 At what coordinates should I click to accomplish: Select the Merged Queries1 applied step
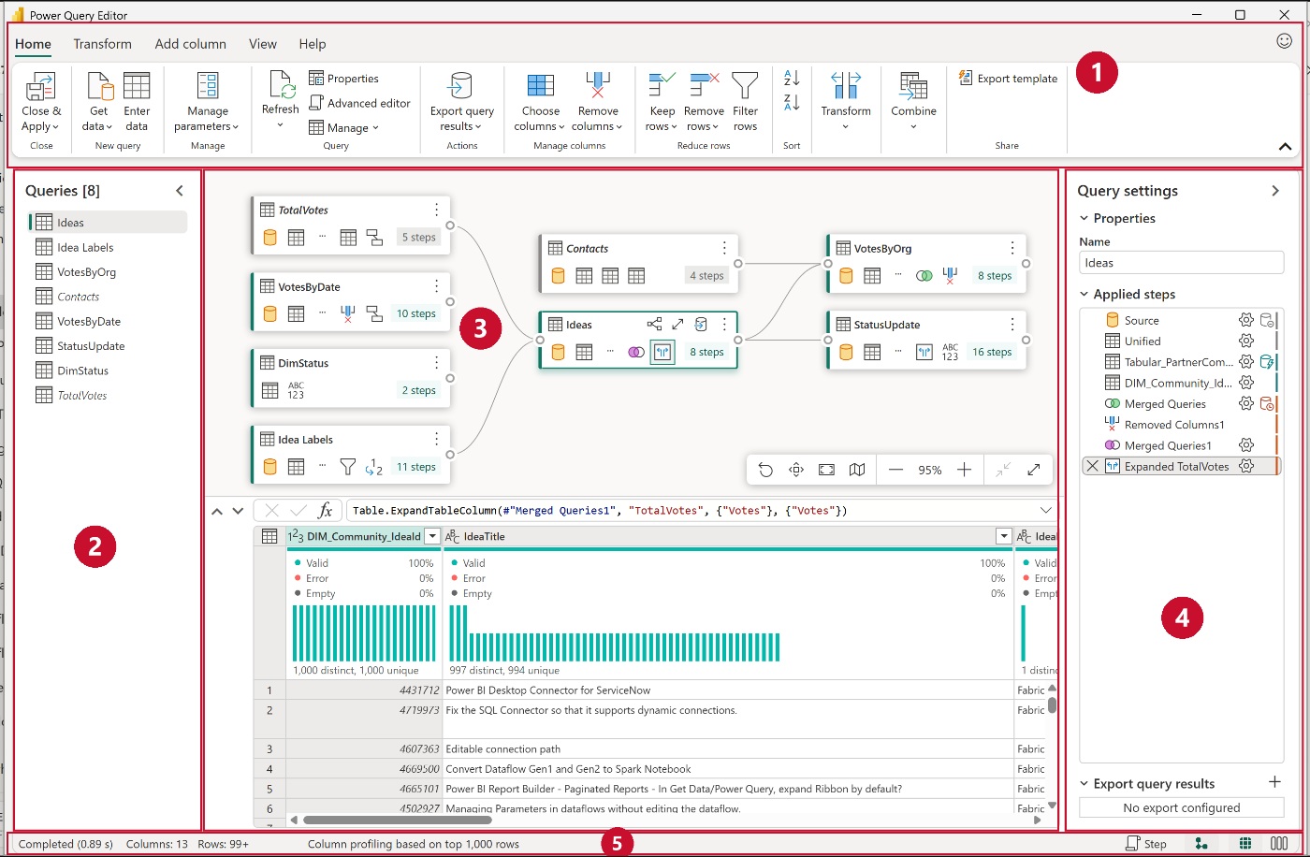point(1180,445)
